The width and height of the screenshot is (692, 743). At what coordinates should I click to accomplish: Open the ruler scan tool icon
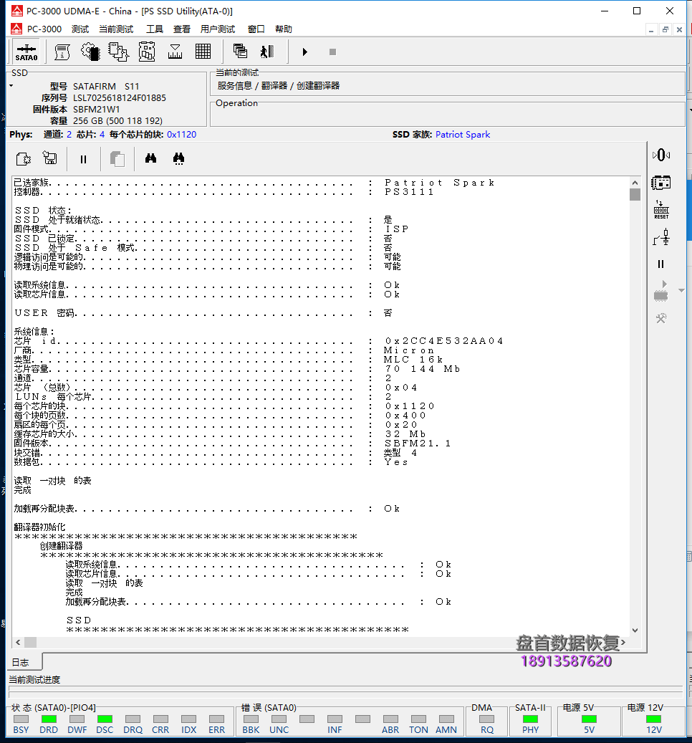click(x=176, y=52)
